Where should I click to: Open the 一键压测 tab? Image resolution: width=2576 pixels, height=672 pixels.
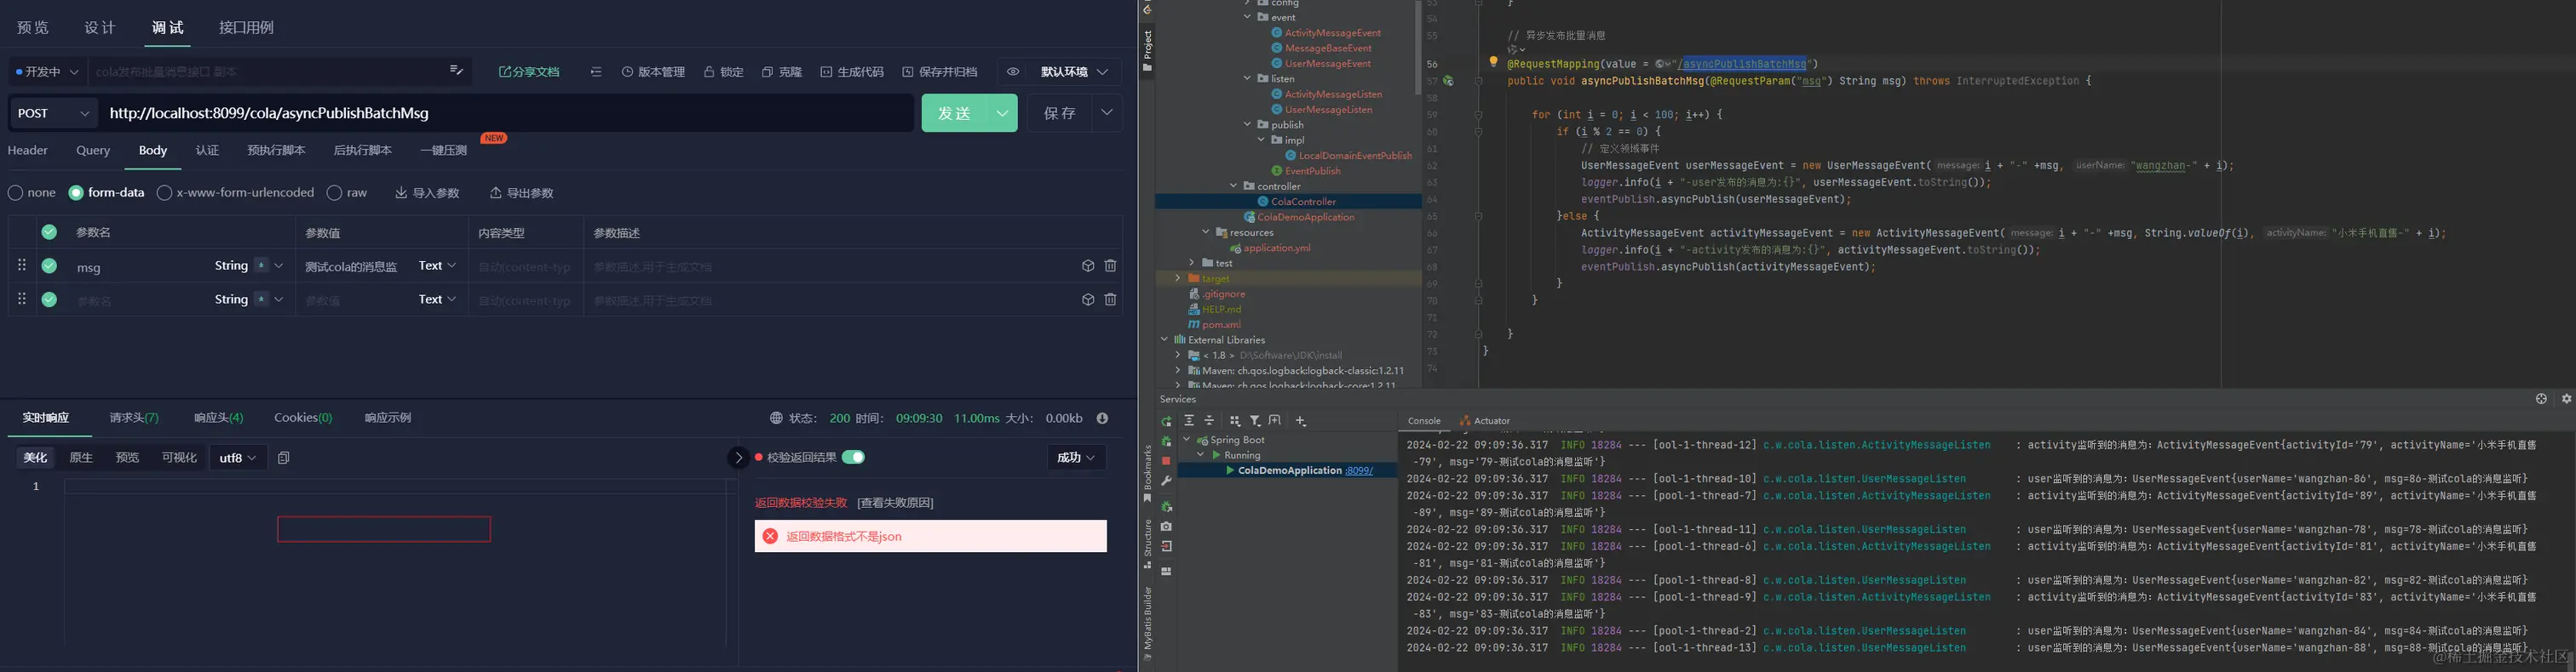[443, 151]
